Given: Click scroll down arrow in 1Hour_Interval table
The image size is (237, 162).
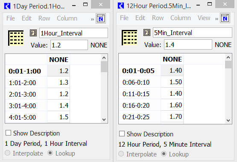Looking at the screenshot, I should [x=104, y=120].
